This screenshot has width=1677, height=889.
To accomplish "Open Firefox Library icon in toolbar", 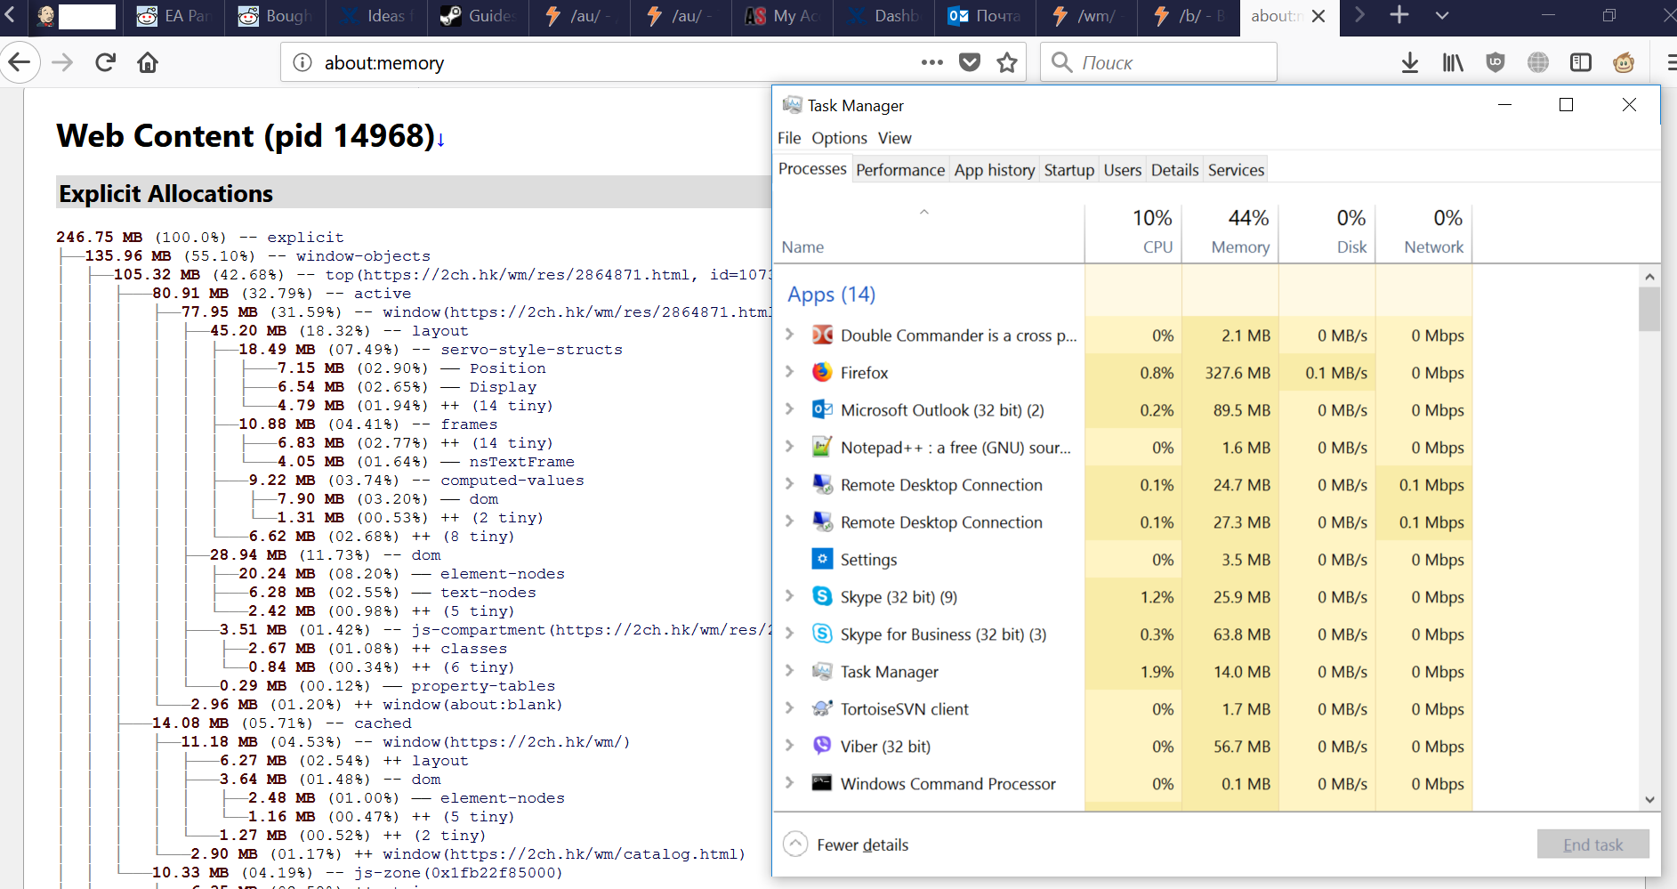I will pyautogui.click(x=1452, y=62).
